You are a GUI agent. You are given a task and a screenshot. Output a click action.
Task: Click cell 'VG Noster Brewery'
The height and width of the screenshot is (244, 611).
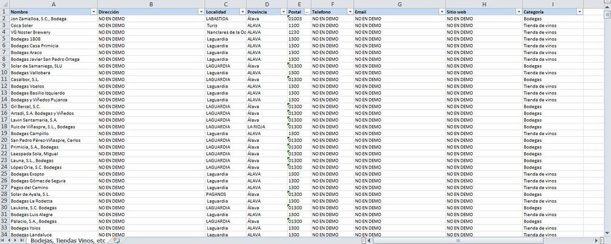pyautogui.click(x=54, y=32)
